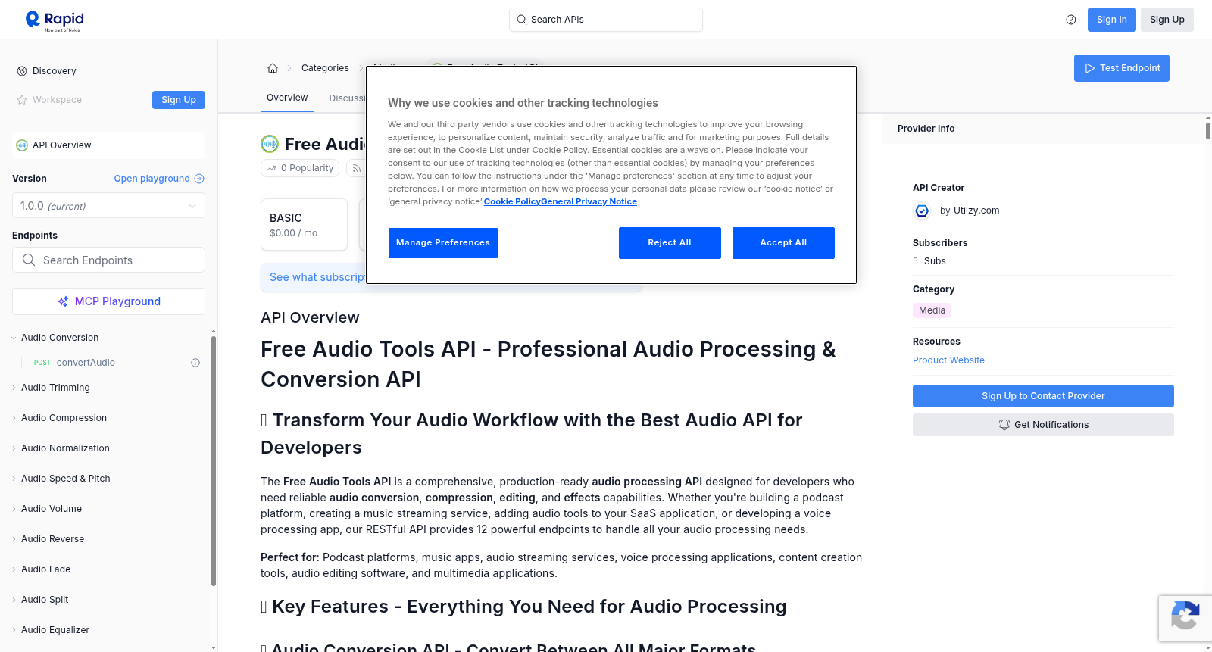Open the help question mark icon
Viewport: 1212px width, 652px height.
[1071, 20]
